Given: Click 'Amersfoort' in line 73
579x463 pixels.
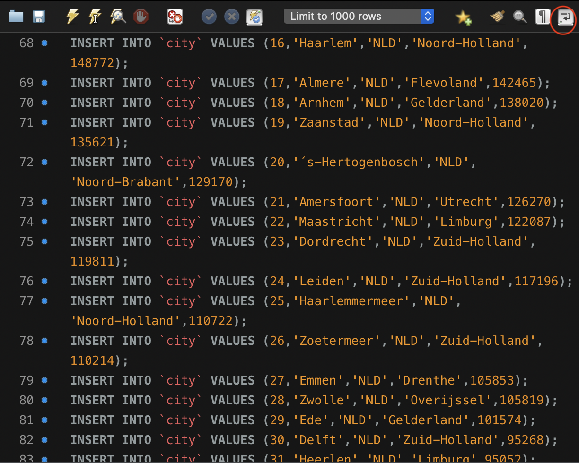Looking at the screenshot, I should tap(336, 202).
